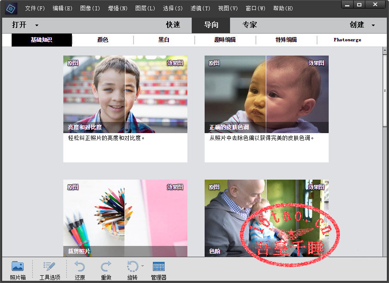
Task: Open the Photomerge category tab
Action: coord(347,40)
